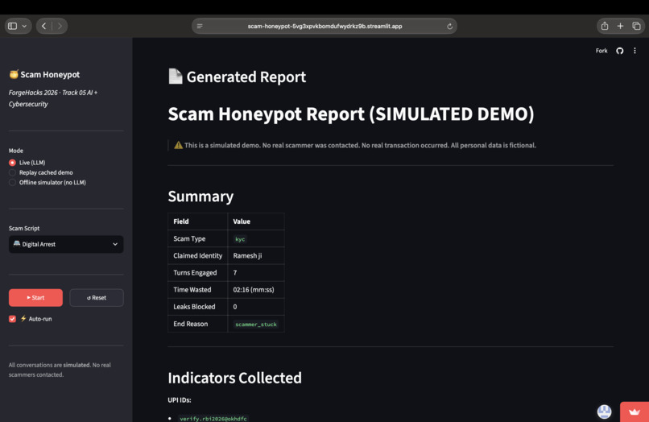Click the Indicators Collected heading

[234, 378]
